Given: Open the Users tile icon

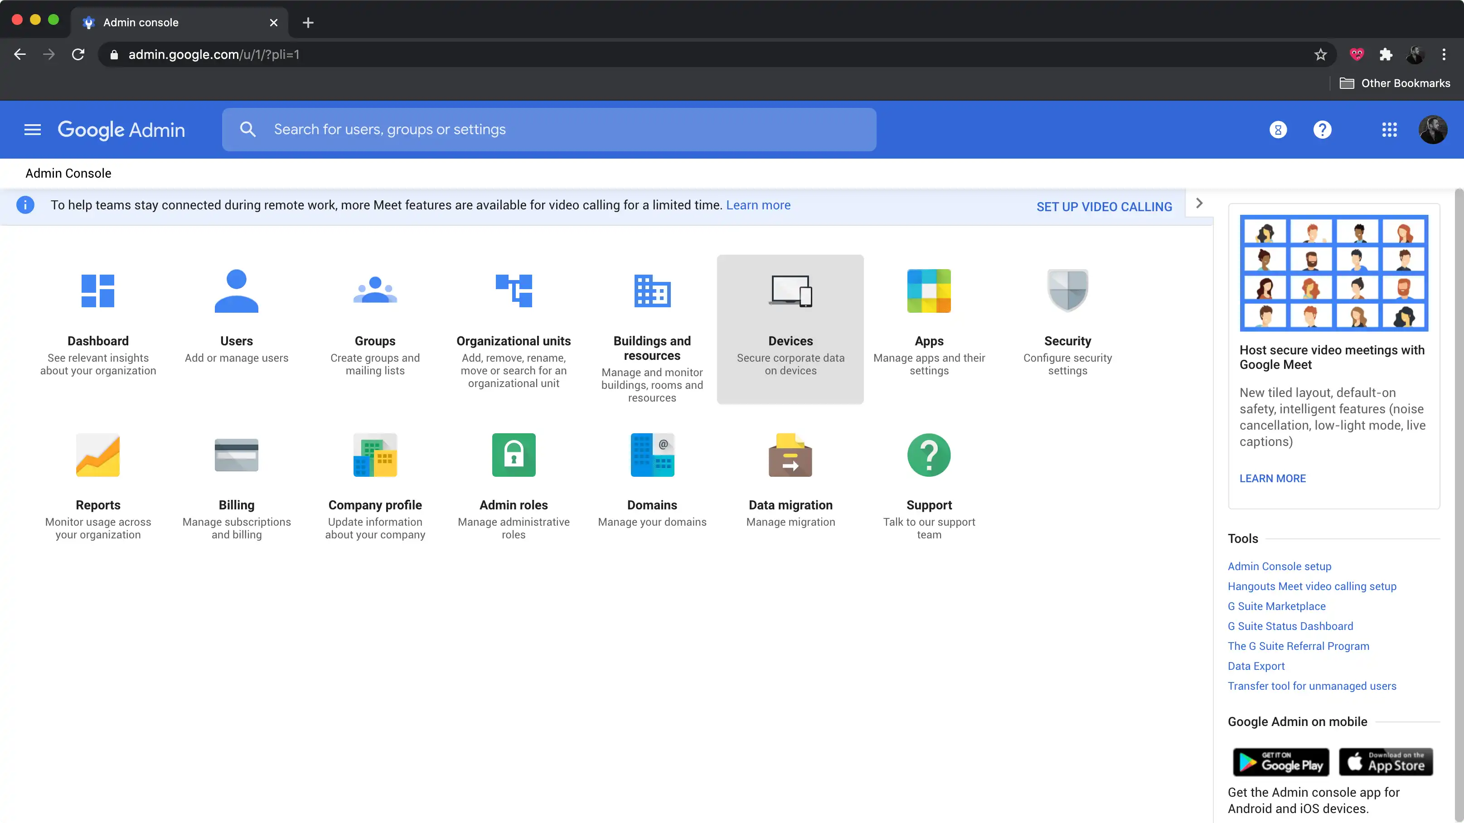Looking at the screenshot, I should [237, 291].
